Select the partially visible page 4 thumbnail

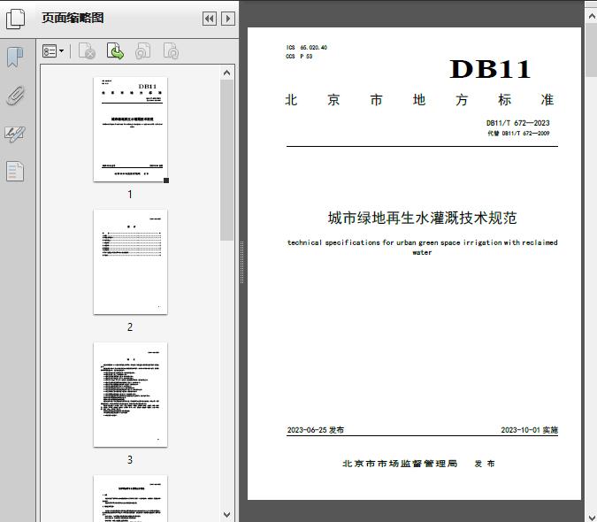(130, 498)
